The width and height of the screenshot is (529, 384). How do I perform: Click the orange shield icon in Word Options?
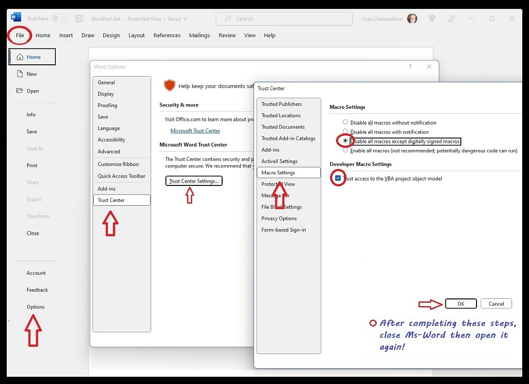click(169, 85)
